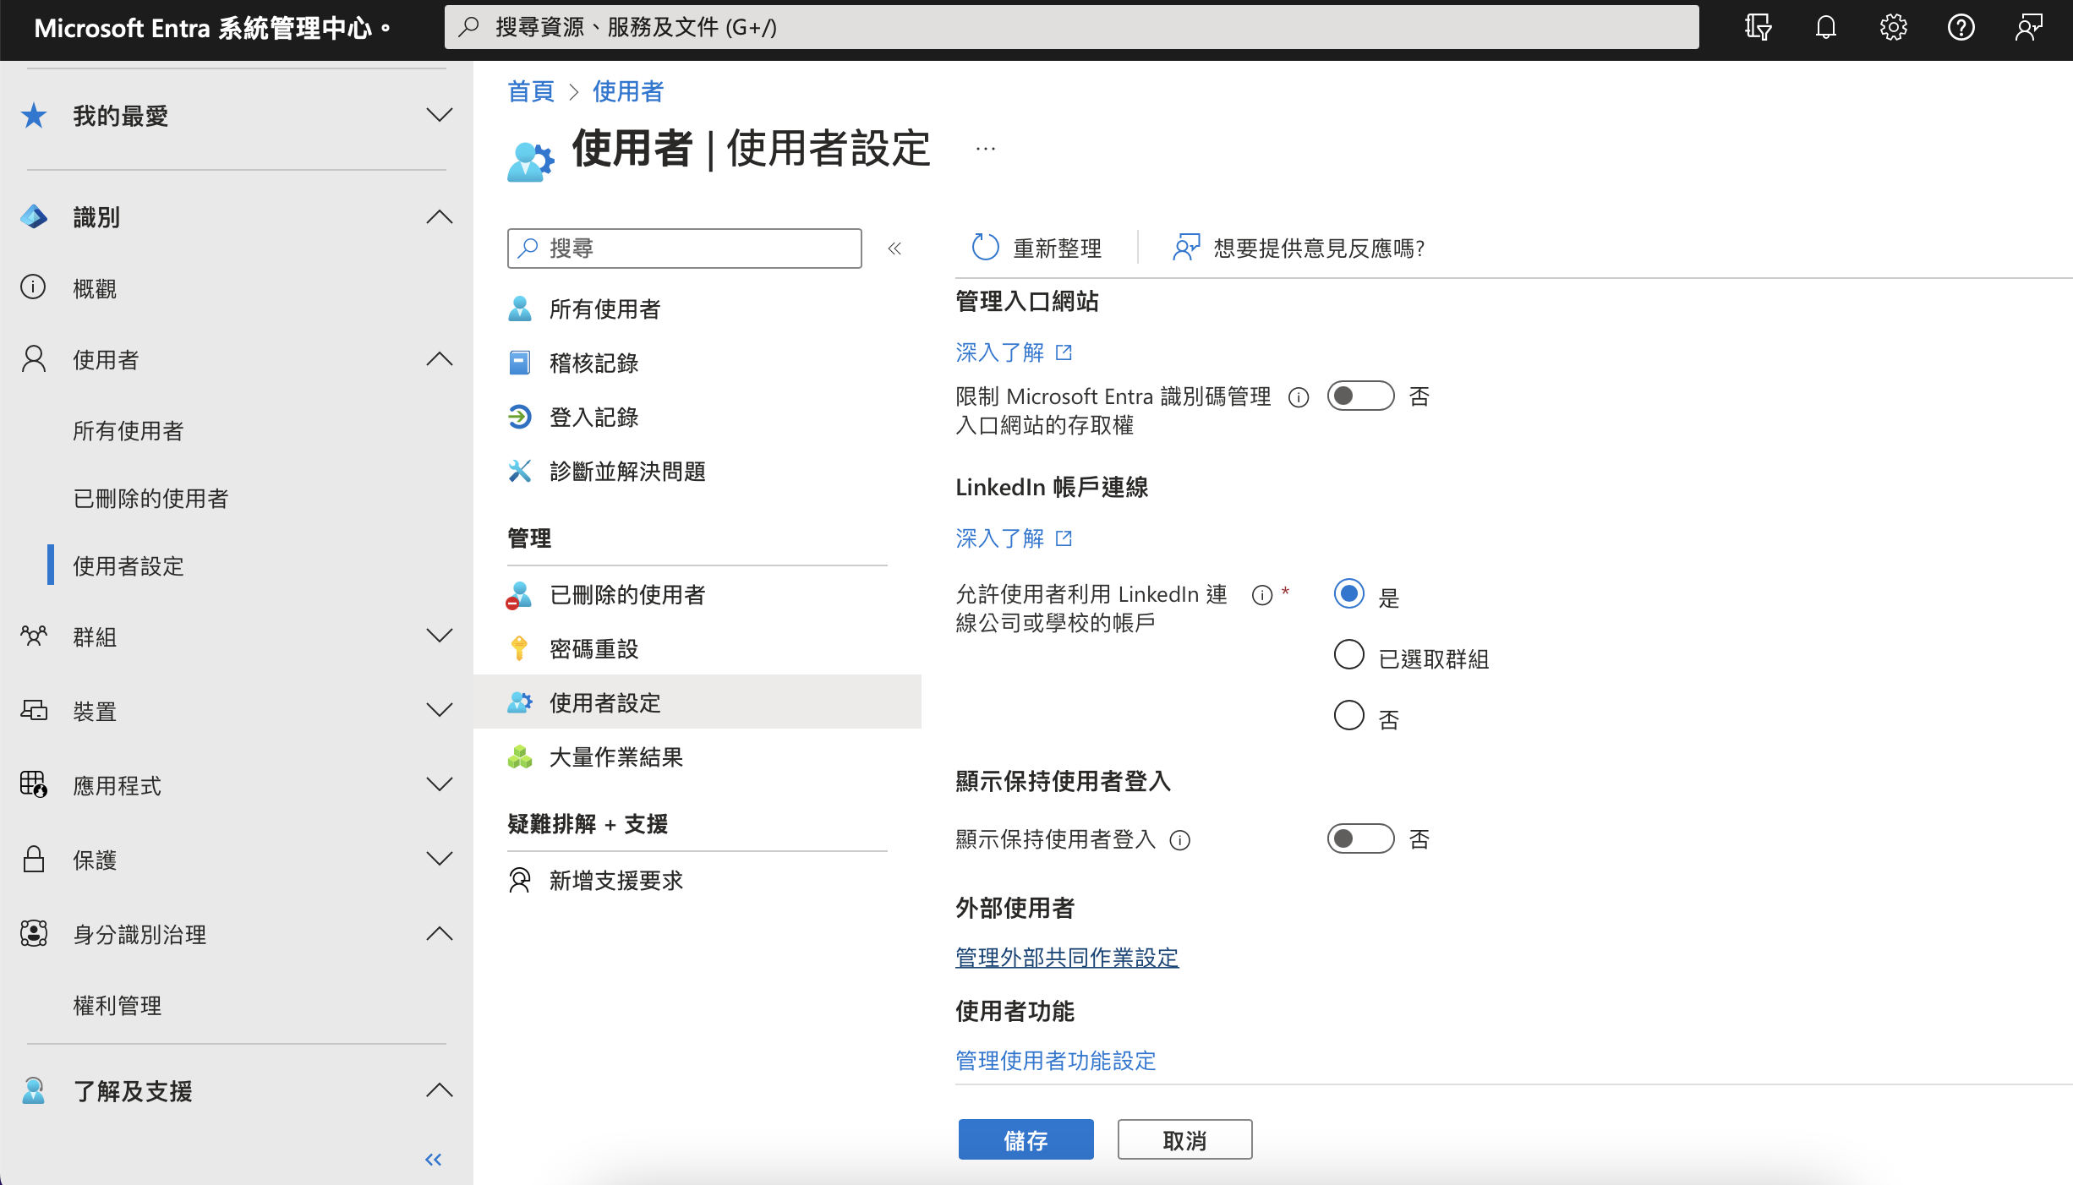Click info icon beside 顯示保持使用者登入 setting

[1180, 840]
